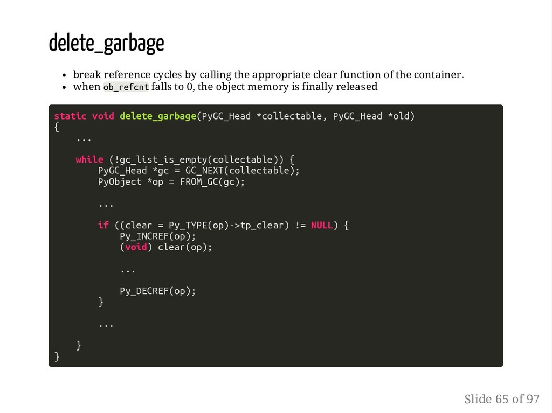This screenshot has height=413, width=552.
Task: Click the bullet 'break reference cycles by calling...'
Action: pos(268,75)
